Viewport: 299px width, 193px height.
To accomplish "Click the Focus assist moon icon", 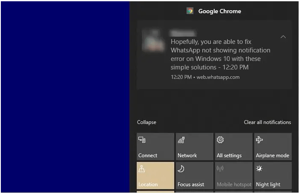I will (181, 169).
